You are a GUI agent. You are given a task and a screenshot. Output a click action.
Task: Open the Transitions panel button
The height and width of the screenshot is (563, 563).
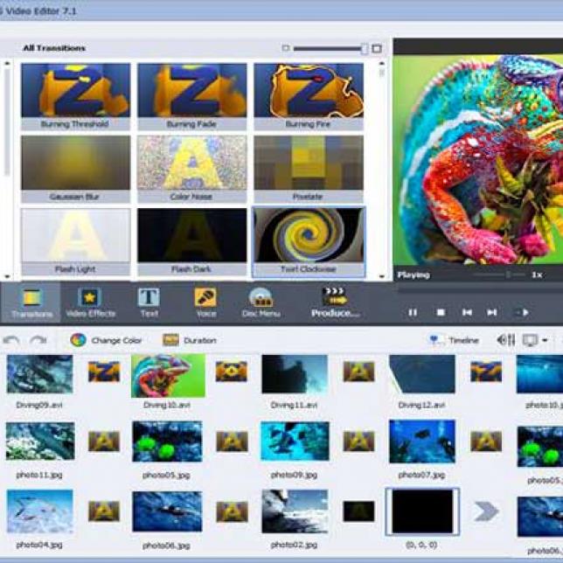point(31,302)
